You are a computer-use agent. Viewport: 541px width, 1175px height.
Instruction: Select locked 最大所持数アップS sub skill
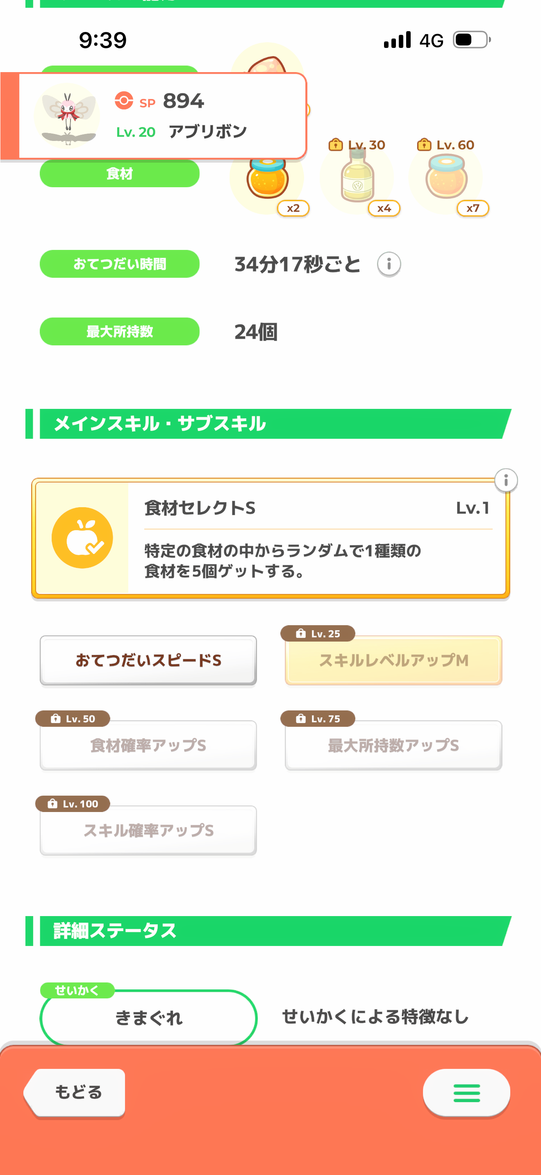(393, 745)
